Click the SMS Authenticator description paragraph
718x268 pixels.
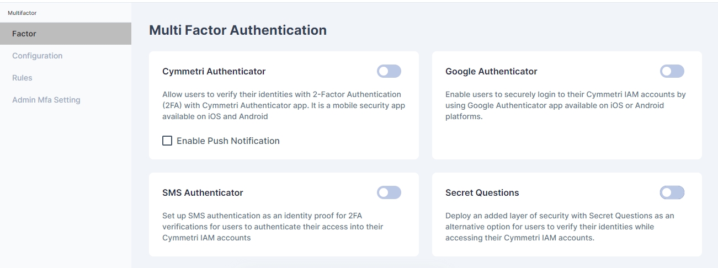(273, 227)
